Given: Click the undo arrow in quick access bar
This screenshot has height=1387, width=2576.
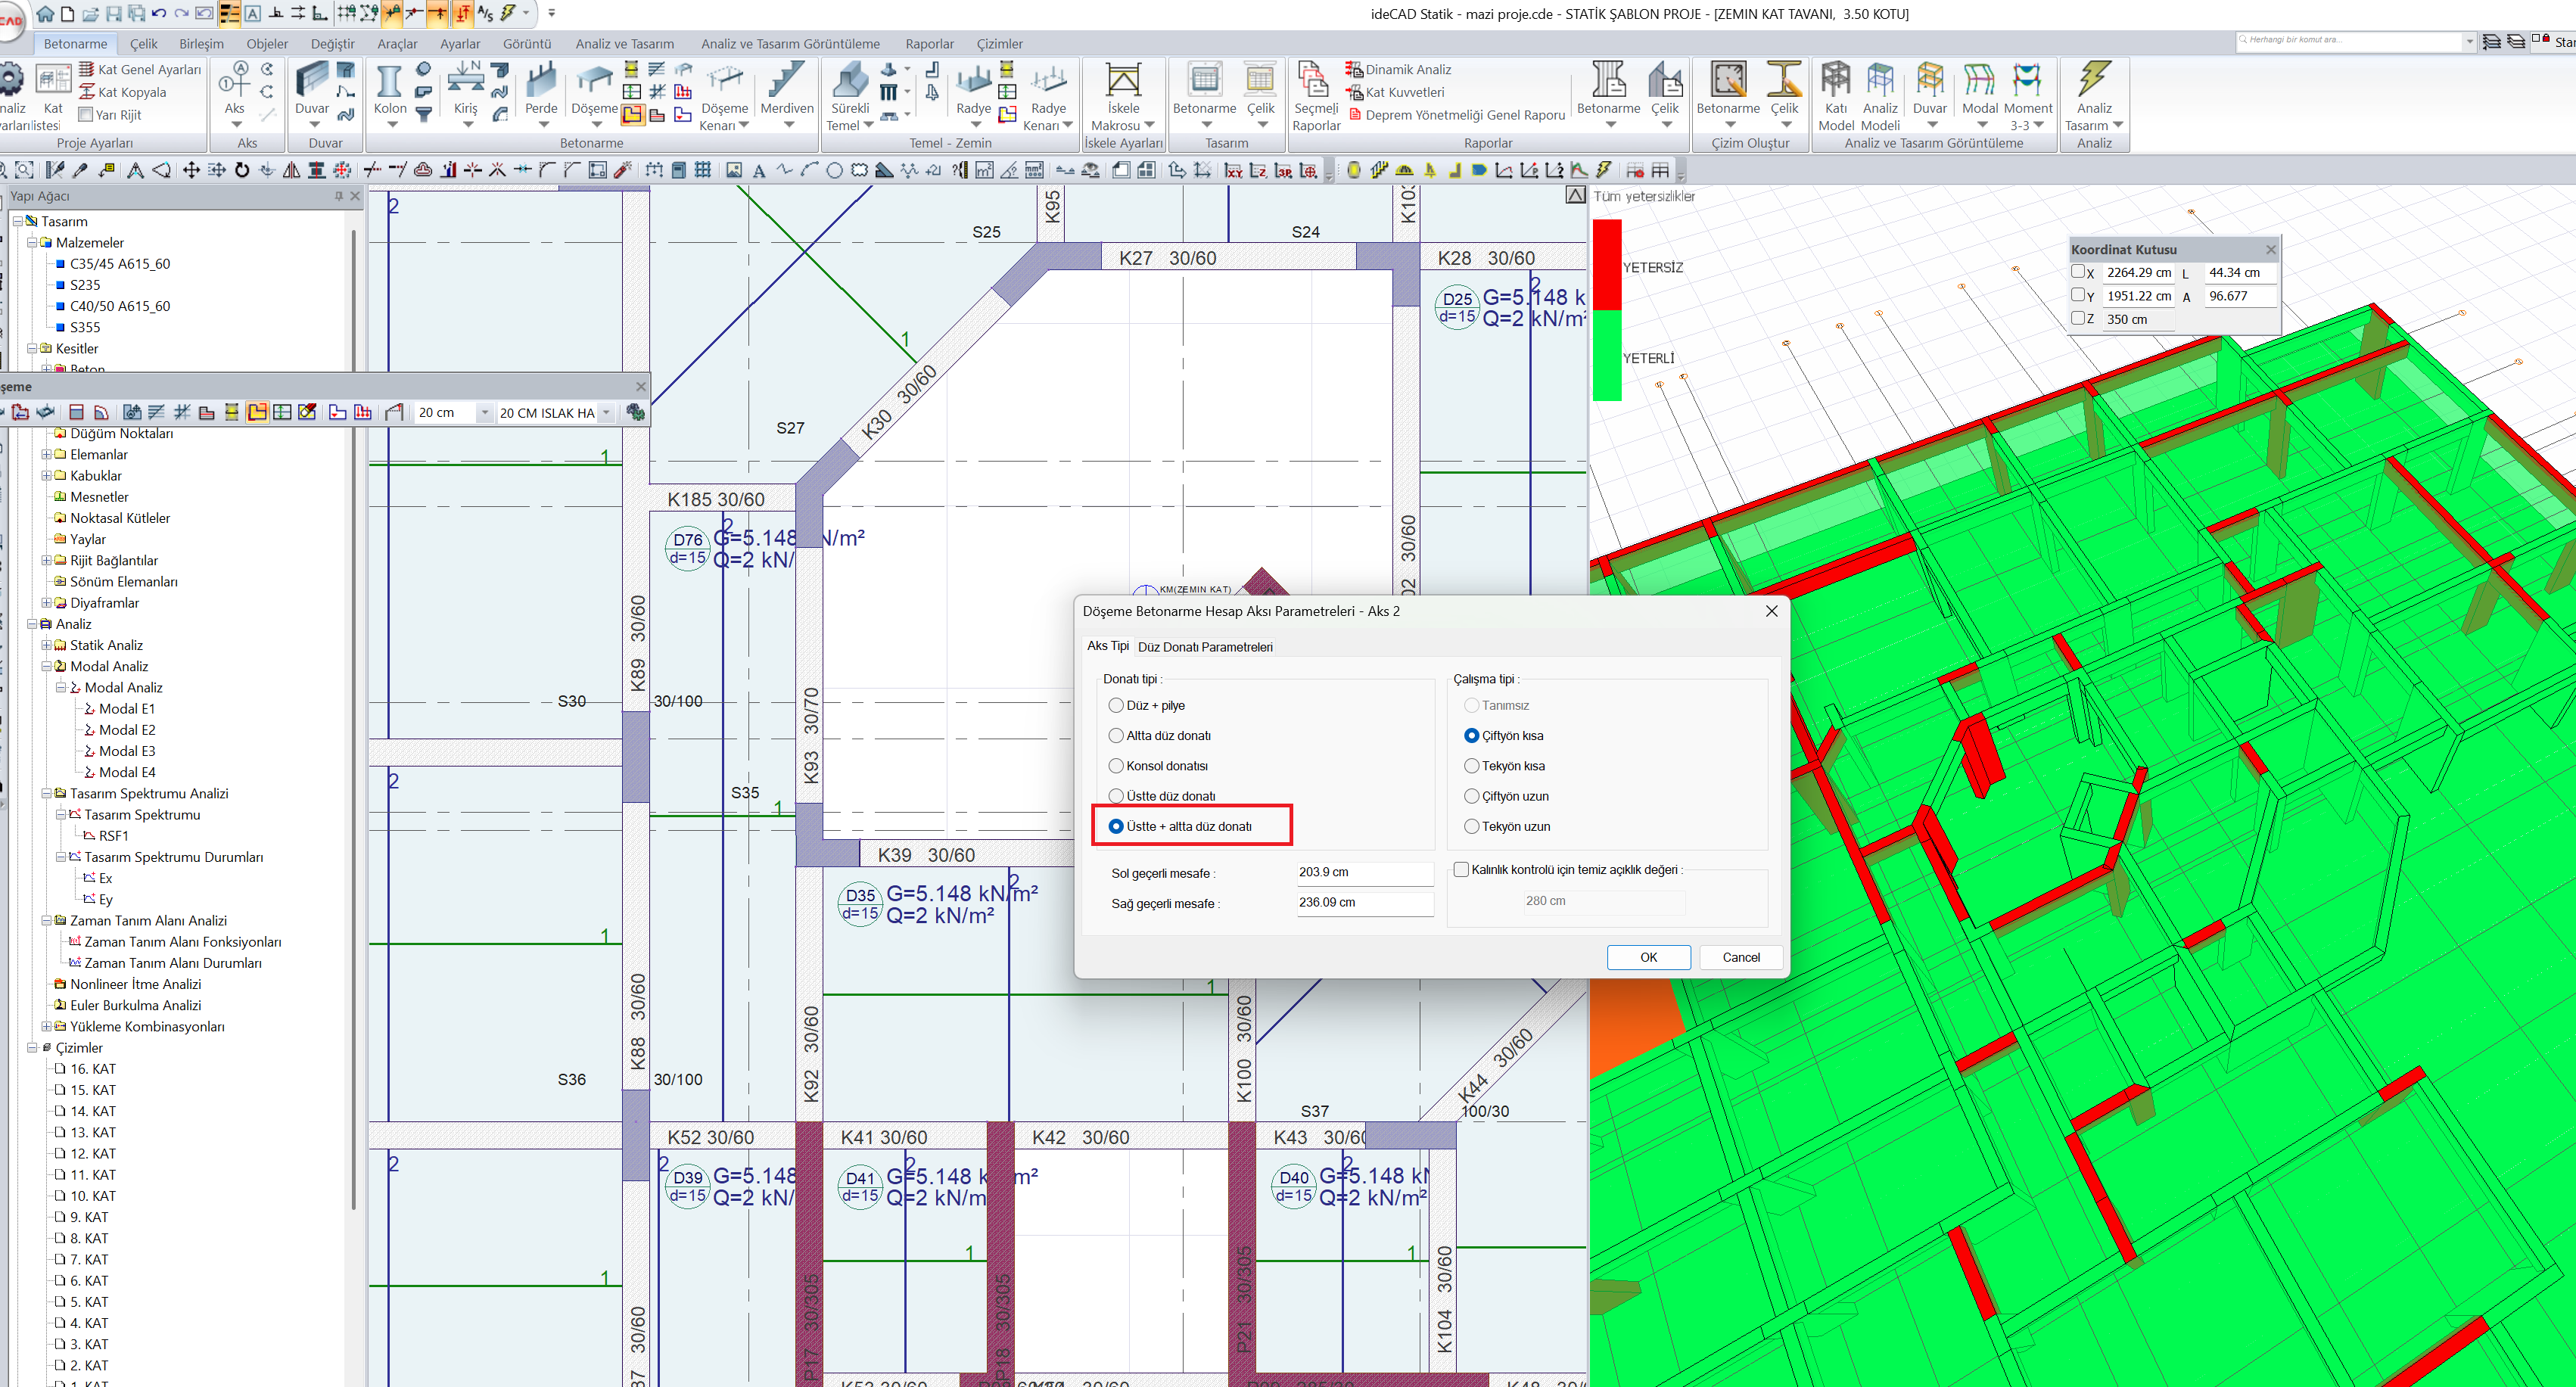Looking at the screenshot, I should (158, 13).
